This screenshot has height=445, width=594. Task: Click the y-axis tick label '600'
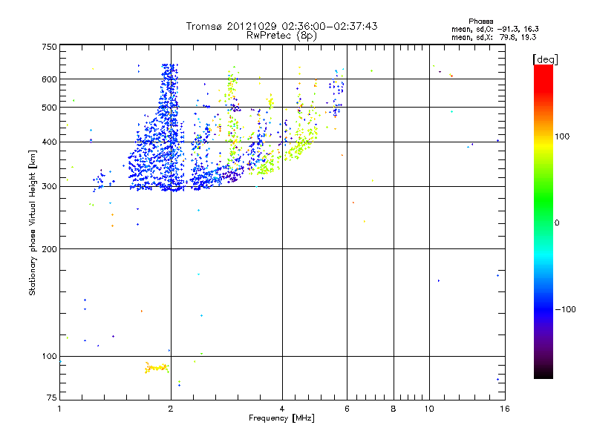click(49, 79)
